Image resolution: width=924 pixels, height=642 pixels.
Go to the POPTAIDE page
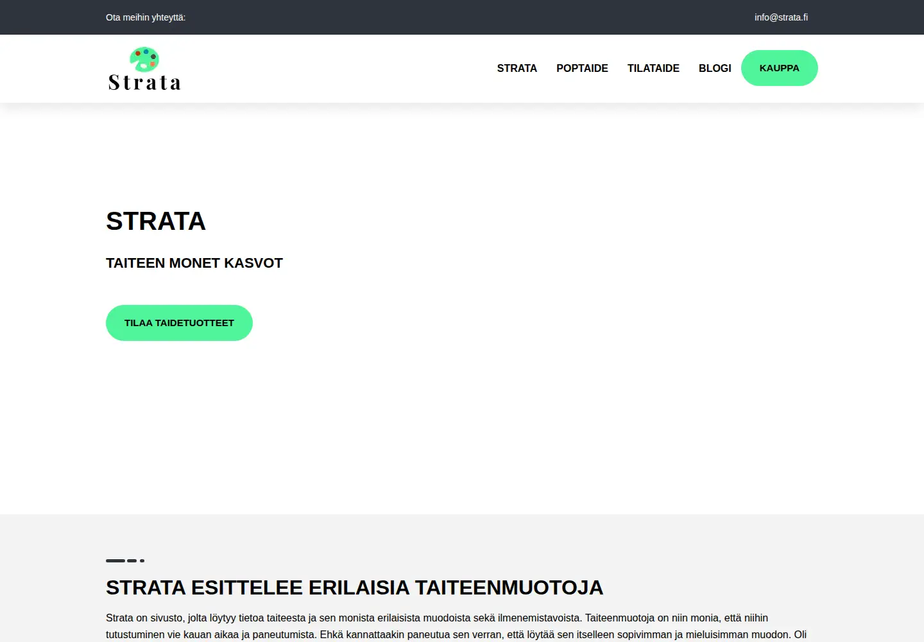(582, 68)
